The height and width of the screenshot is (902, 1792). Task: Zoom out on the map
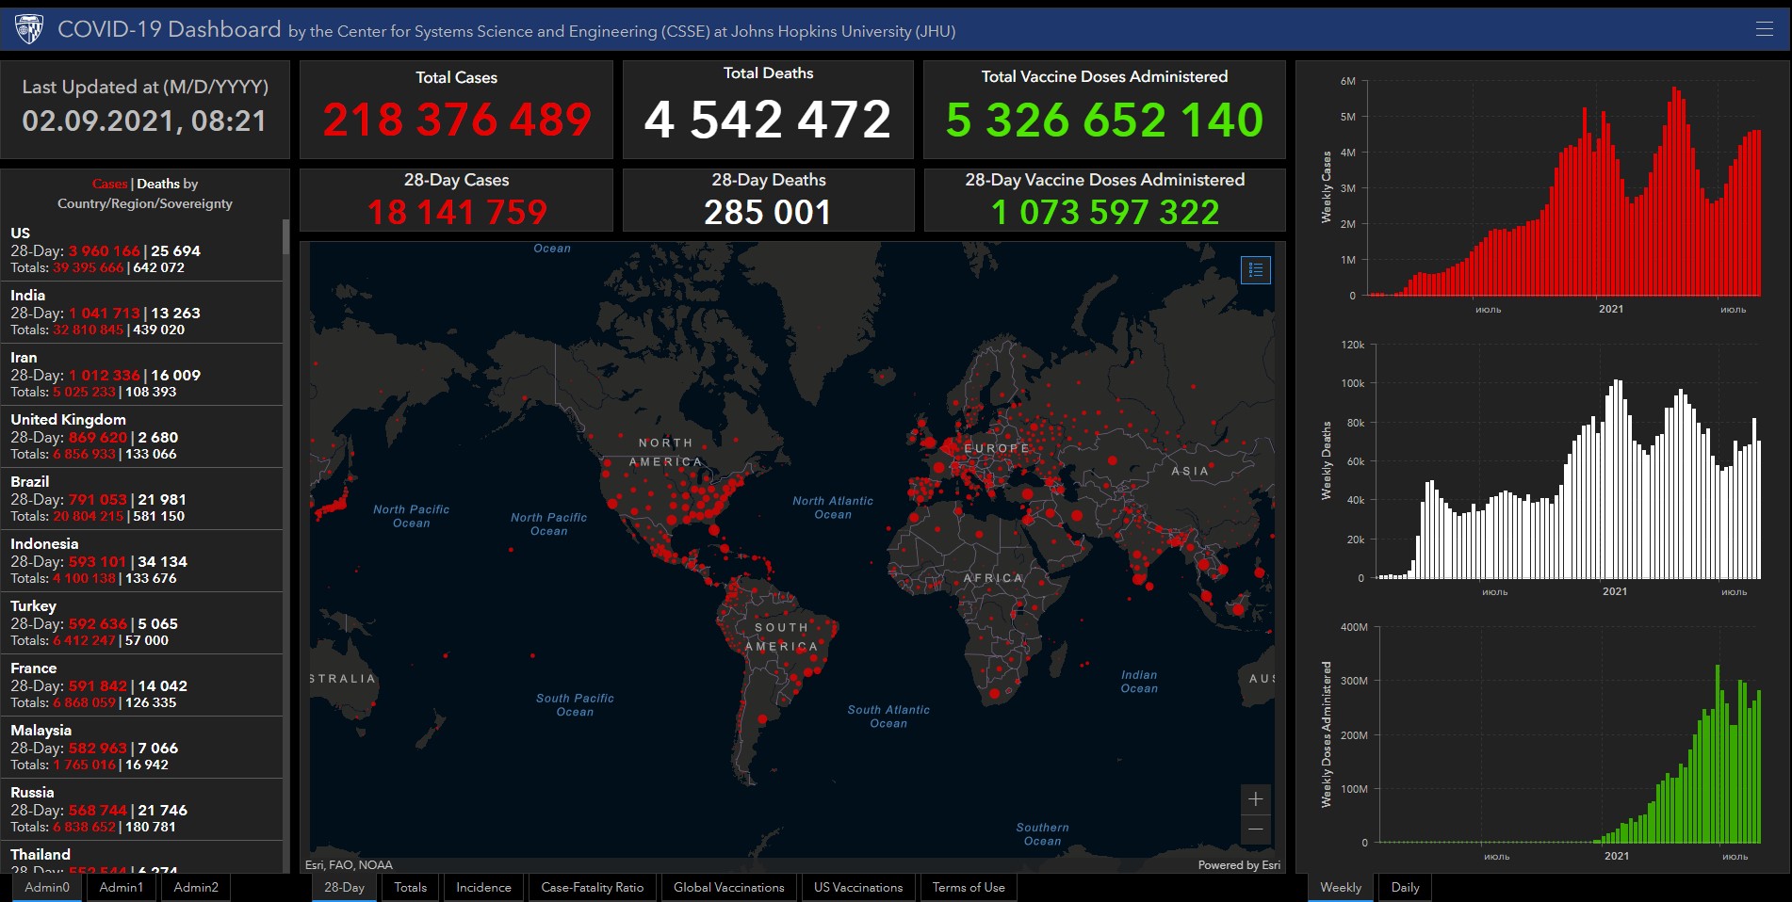(x=1255, y=830)
